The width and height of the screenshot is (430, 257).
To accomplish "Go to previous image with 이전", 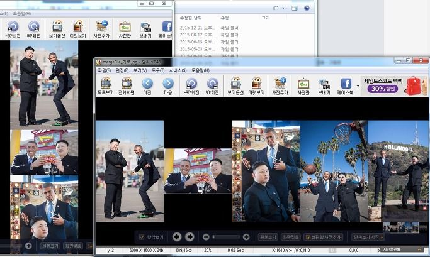I will pos(147,86).
